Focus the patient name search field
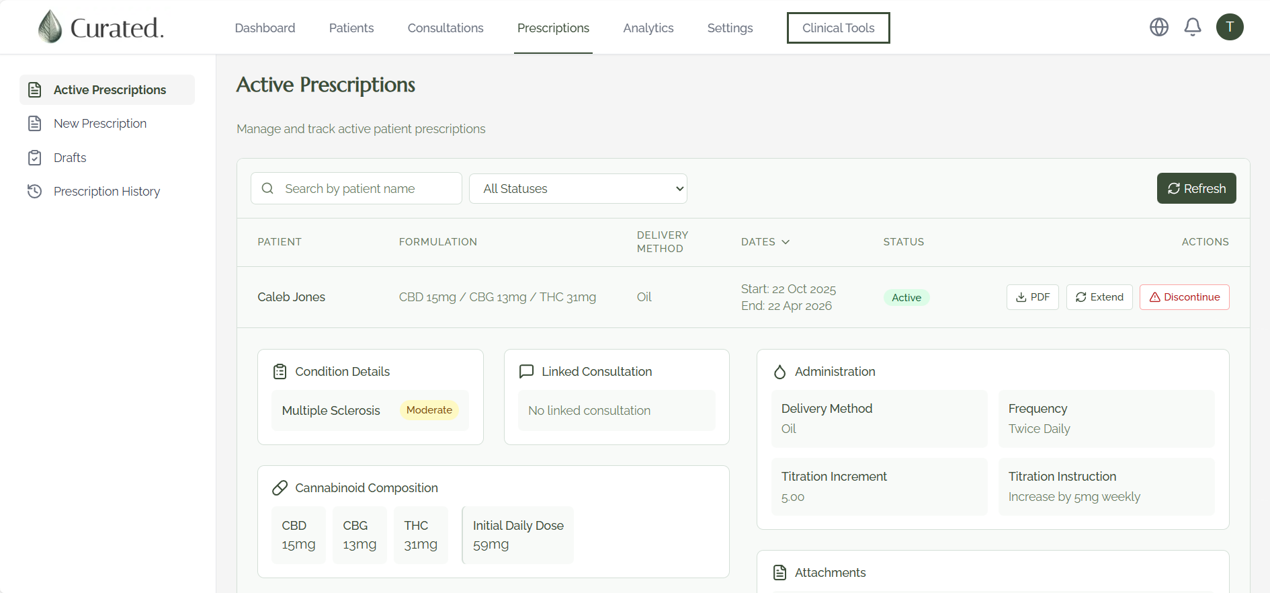This screenshot has width=1270, height=593. tap(356, 188)
